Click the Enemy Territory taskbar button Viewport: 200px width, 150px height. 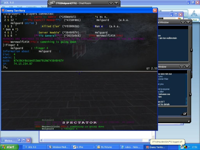coord(156,147)
